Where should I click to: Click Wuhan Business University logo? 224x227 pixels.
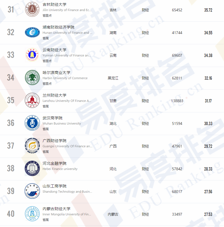[x=32, y=123]
